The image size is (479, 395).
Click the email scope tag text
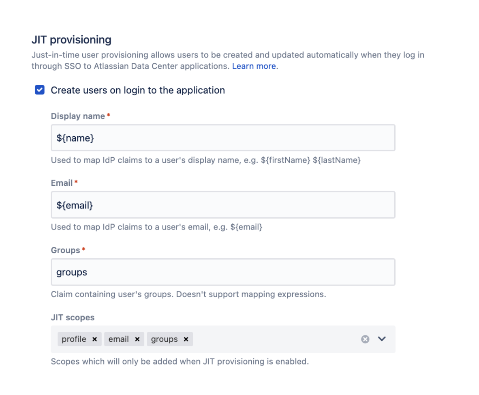(x=119, y=339)
